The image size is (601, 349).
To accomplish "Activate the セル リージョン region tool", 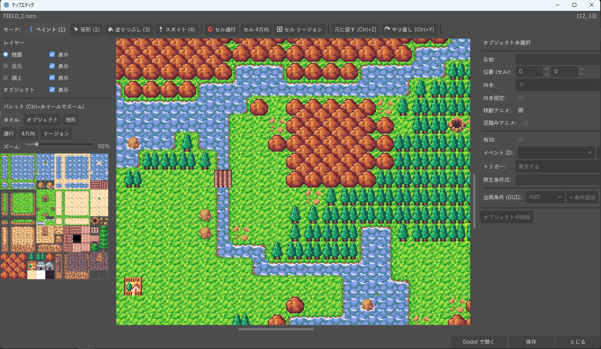I will pos(300,29).
